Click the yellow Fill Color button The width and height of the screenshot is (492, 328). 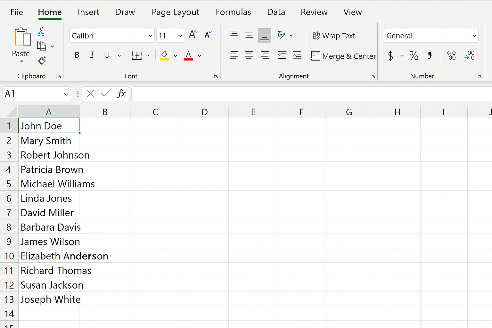click(x=164, y=55)
